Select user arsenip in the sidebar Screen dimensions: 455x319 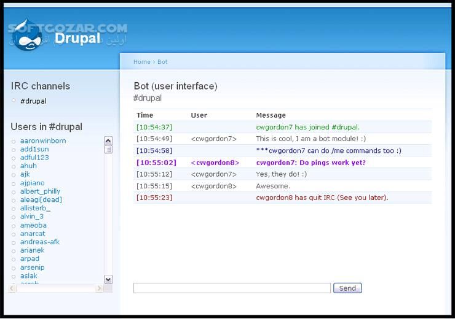[x=33, y=267]
